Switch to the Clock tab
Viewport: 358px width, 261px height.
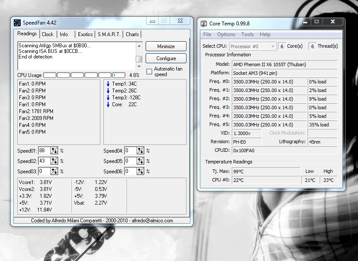47,34
